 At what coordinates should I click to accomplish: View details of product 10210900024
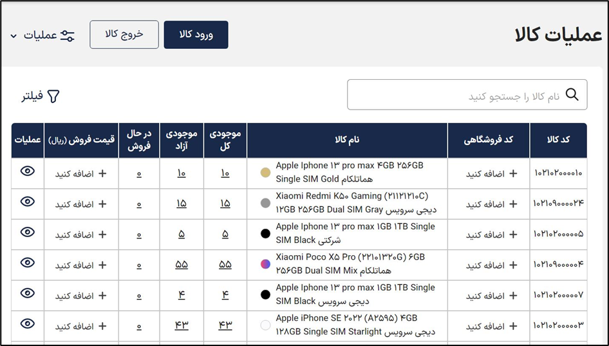(28, 202)
